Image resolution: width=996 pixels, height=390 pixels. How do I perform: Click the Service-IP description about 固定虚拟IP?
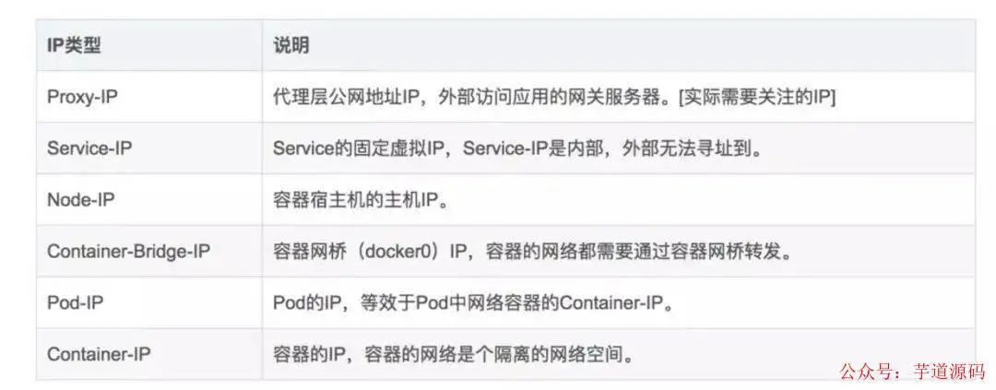click(517, 148)
